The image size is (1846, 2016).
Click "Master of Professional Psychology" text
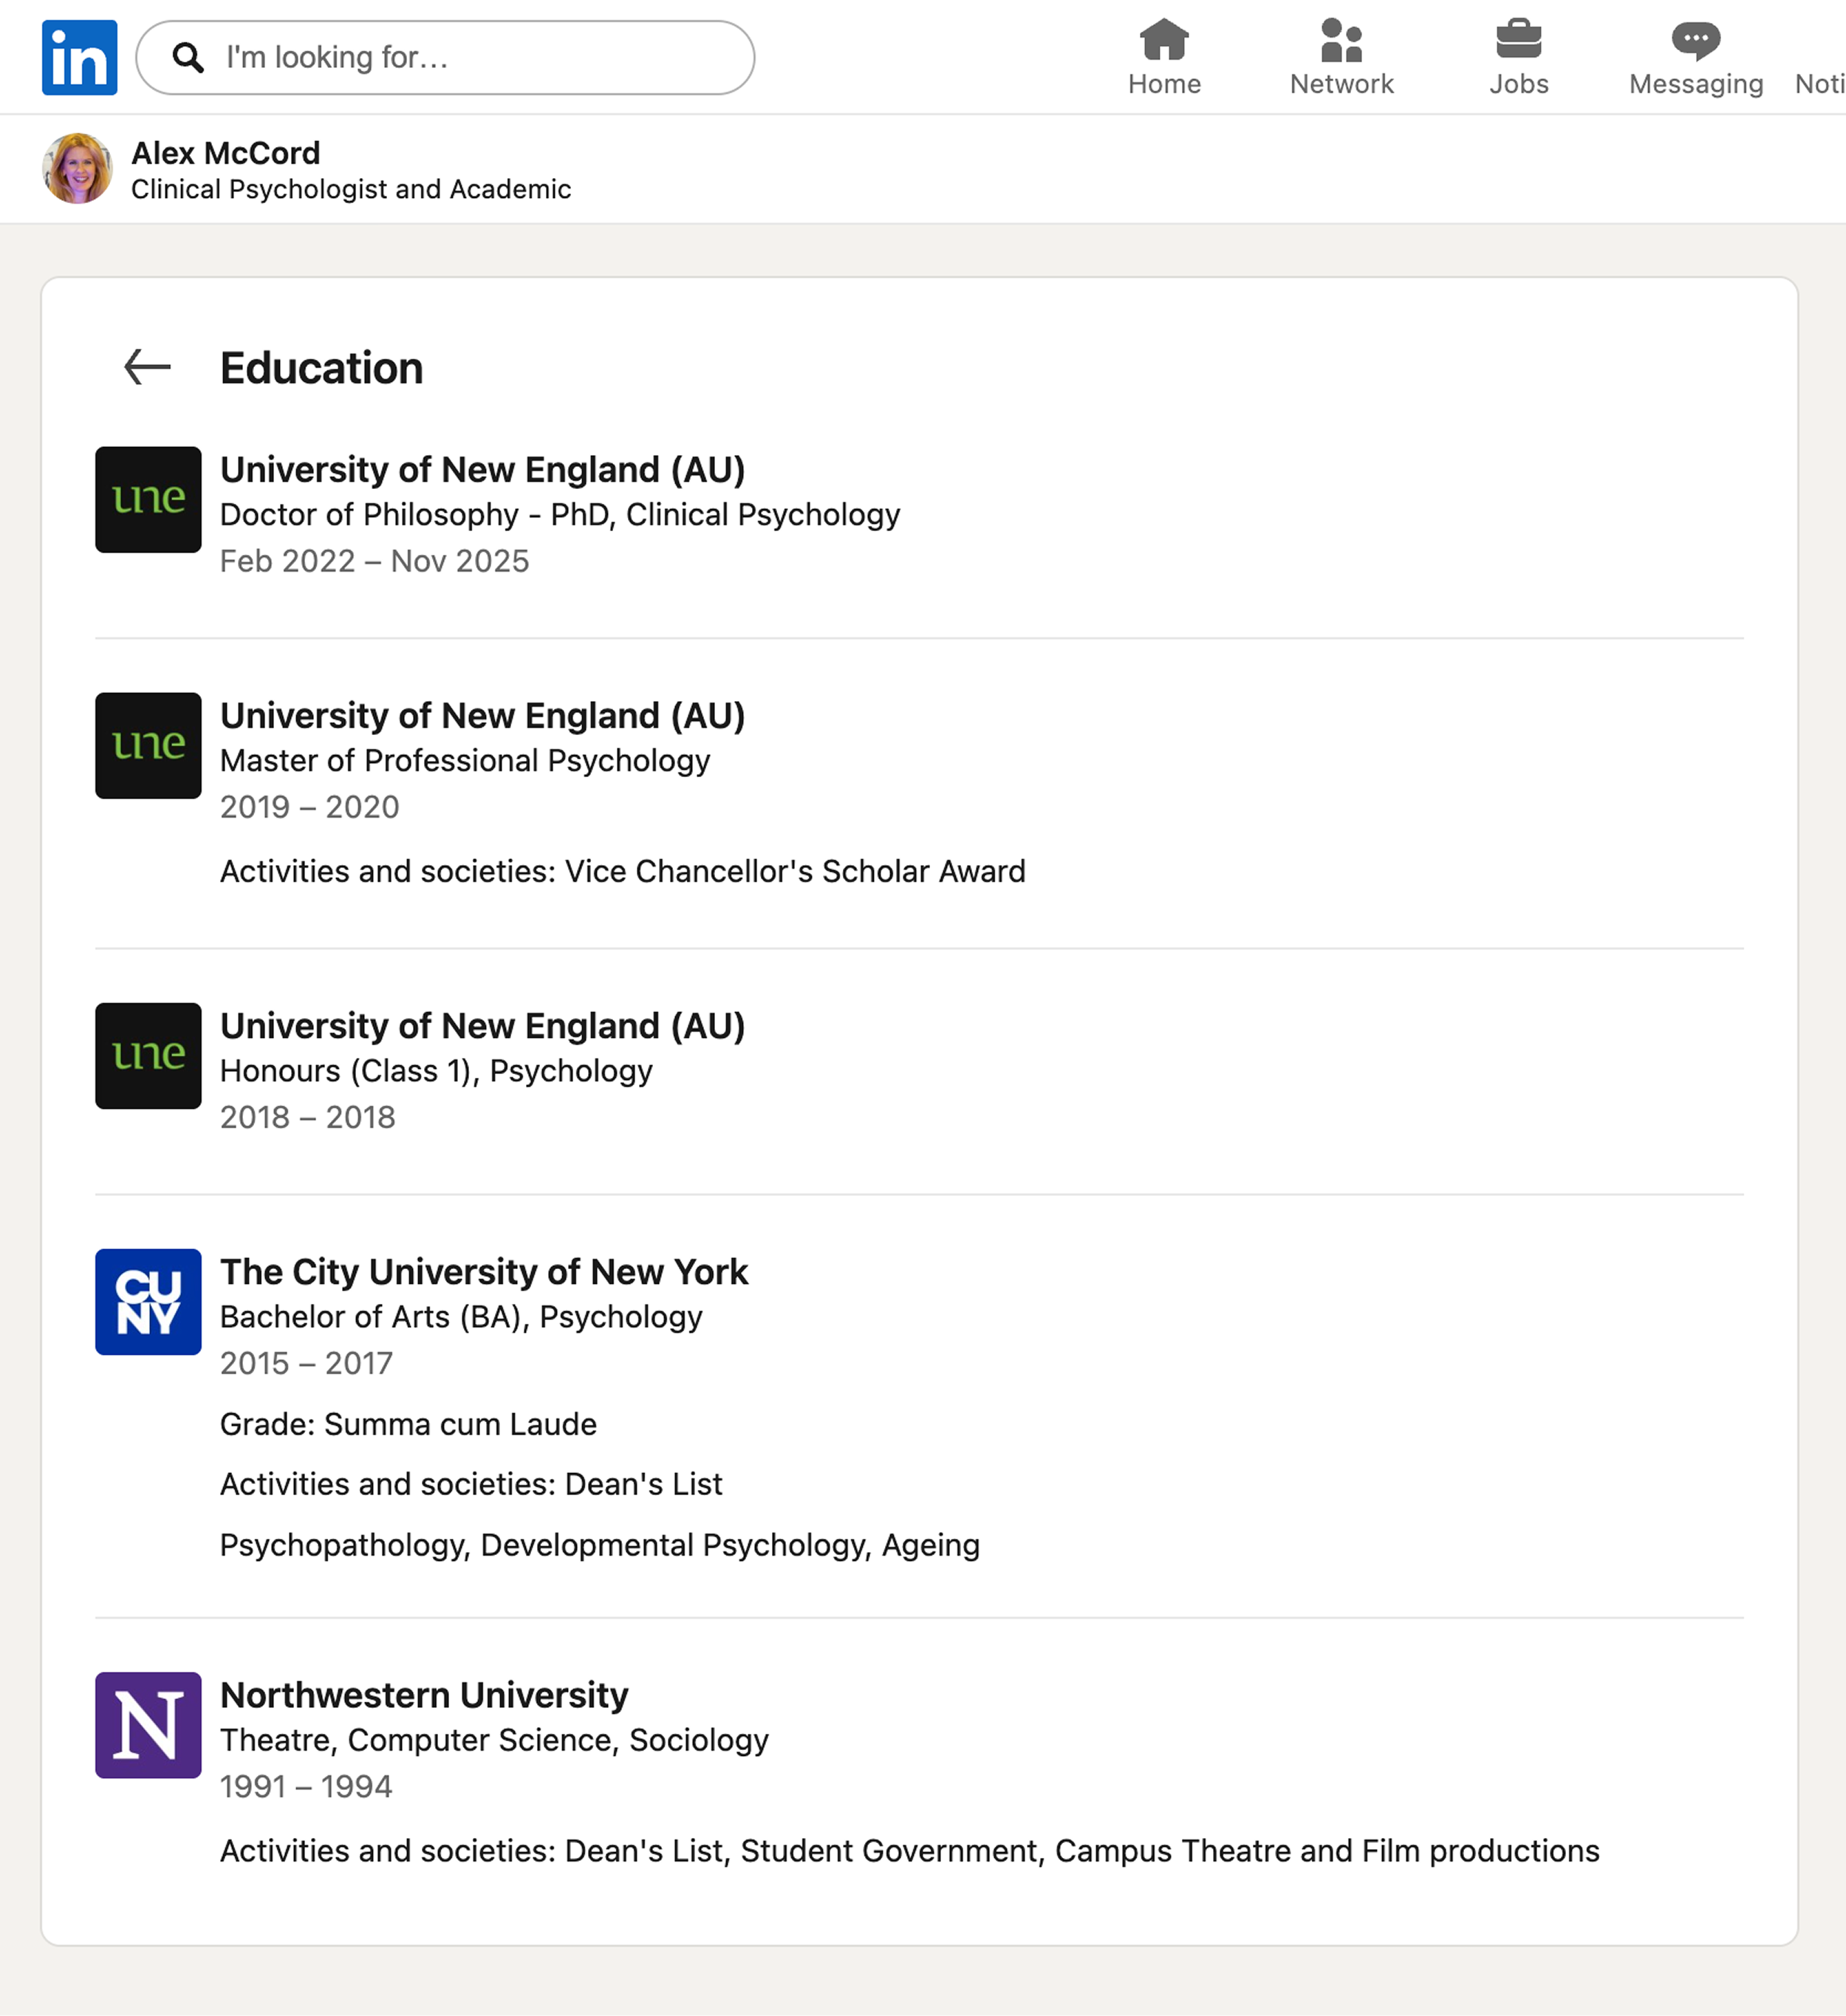coord(464,760)
